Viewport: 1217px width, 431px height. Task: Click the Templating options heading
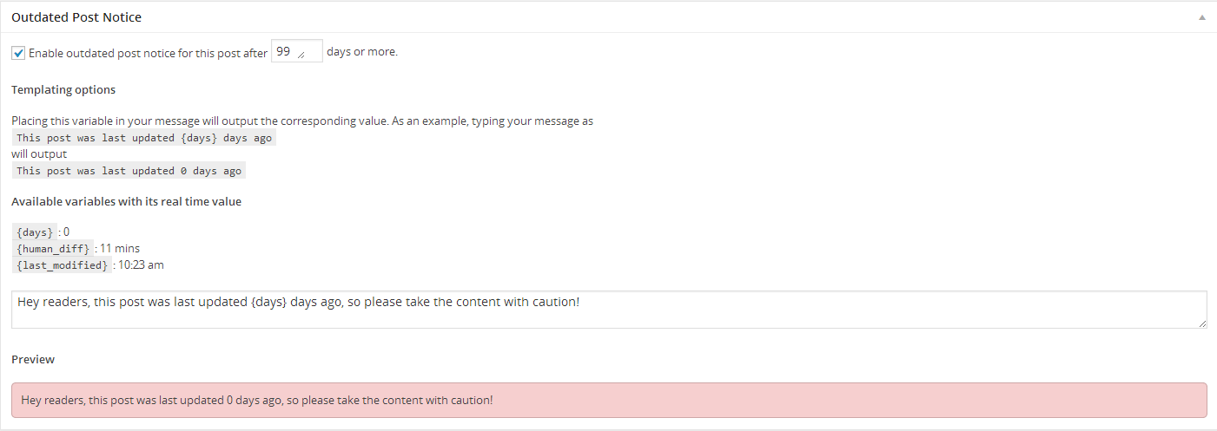(x=63, y=89)
